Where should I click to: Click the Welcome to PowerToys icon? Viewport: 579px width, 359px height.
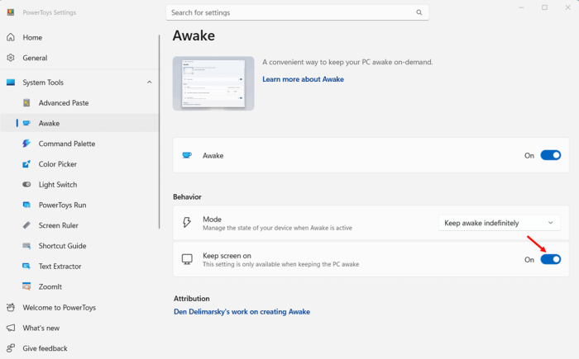click(11, 307)
